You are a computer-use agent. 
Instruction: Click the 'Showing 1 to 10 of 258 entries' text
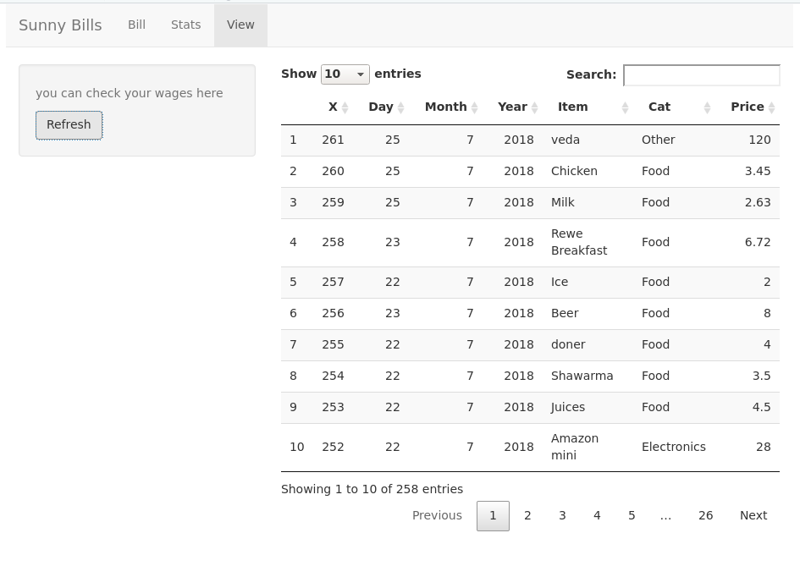[372, 489]
